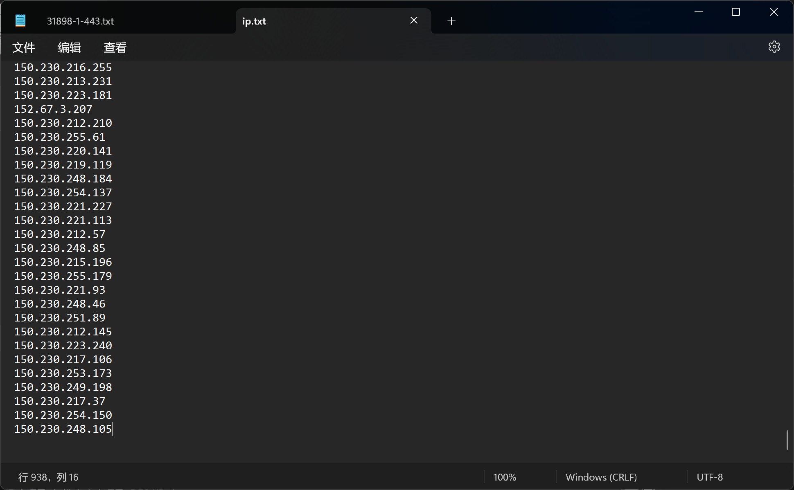This screenshot has height=490, width=794.
Task: Select the ip.txt tab
Action: [254, 21]
